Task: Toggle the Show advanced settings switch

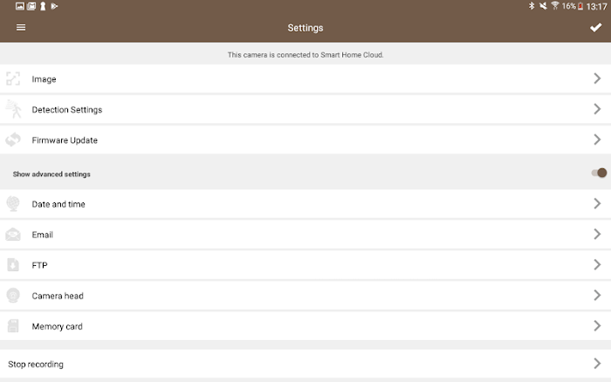Action: pyautogui.click(x=599, y=173)
